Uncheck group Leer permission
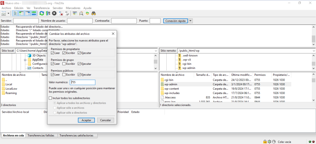316x144 pixels. [52, 64]
